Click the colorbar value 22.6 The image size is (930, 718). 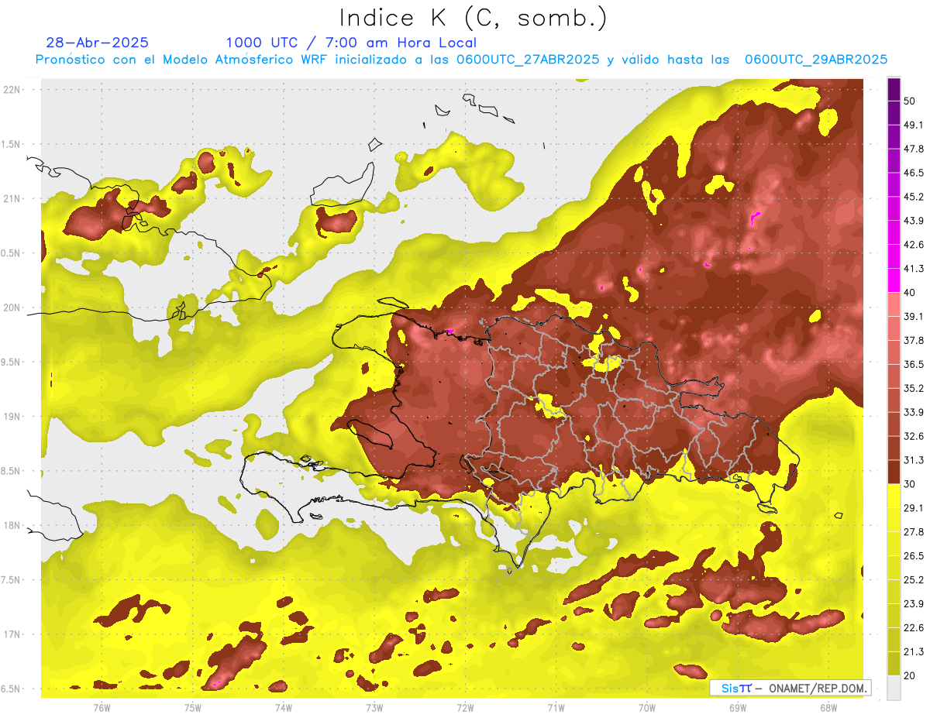pyautogui.click(x=914, y=628)
